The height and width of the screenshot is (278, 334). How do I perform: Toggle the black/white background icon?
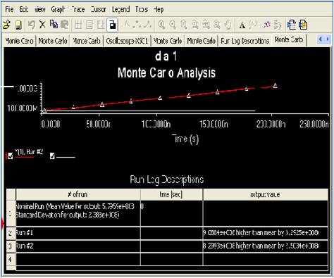112,25
